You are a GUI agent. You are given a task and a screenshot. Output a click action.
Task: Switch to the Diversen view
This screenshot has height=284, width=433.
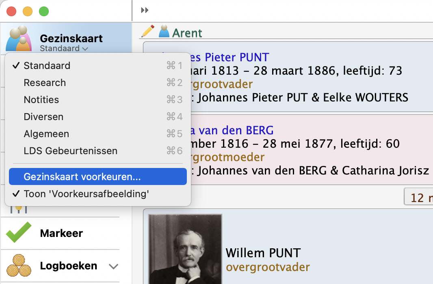(43, 117)
